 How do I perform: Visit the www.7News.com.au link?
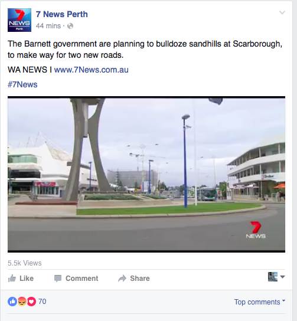[x=91, y=70]
